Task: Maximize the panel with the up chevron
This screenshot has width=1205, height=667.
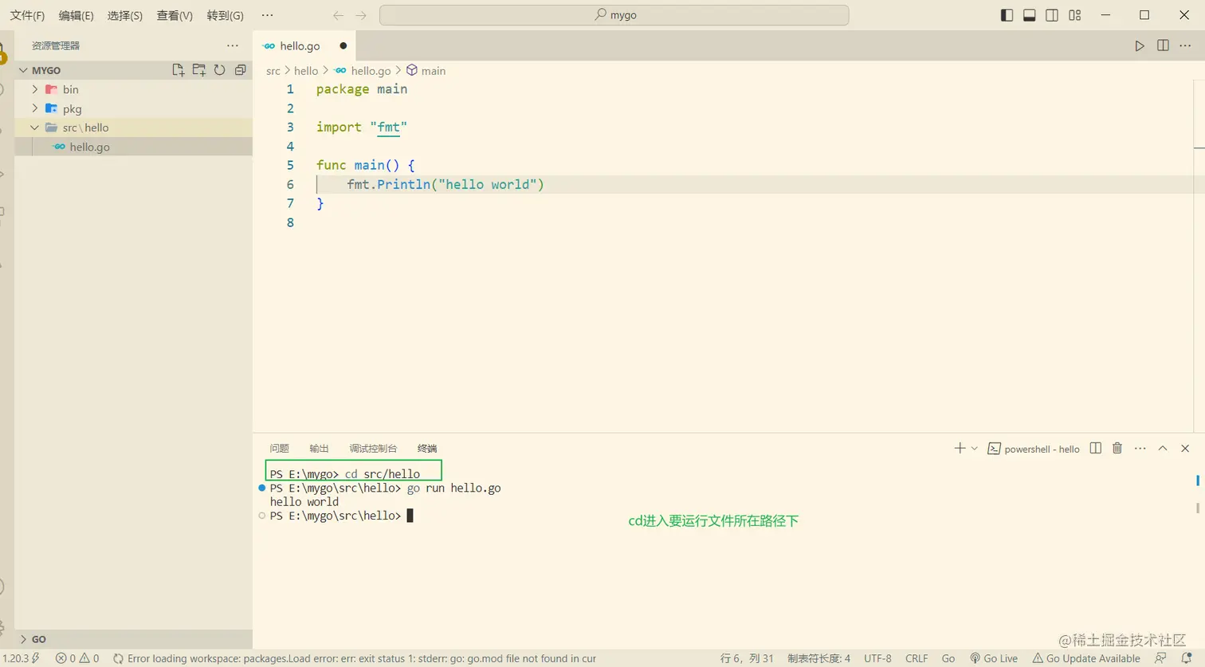Action: (1163, 449)
